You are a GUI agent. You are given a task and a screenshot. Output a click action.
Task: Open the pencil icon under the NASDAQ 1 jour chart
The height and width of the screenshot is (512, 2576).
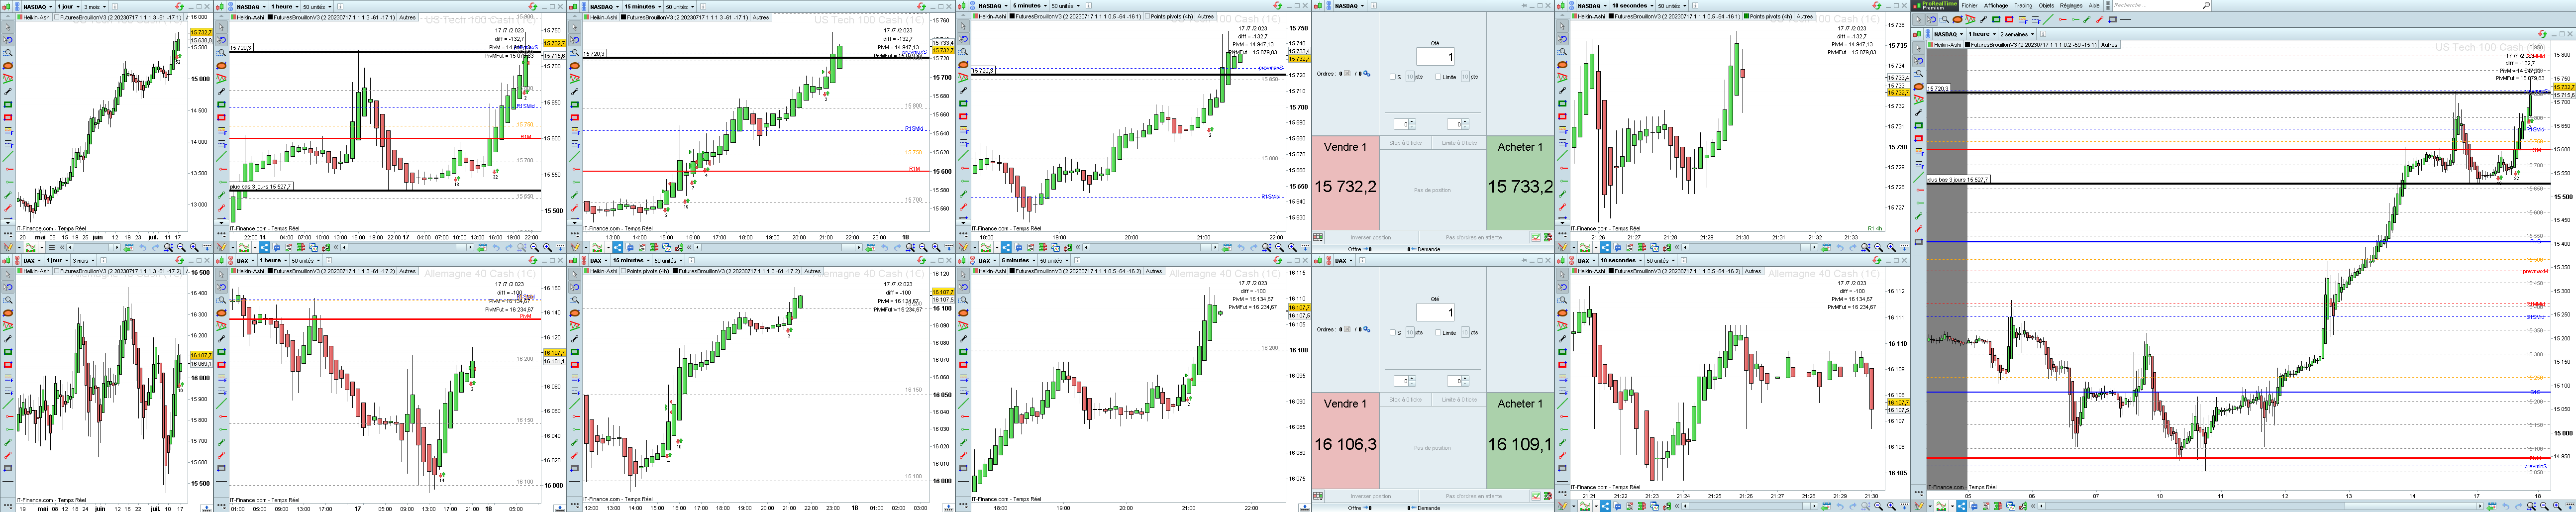click(8, 248)
